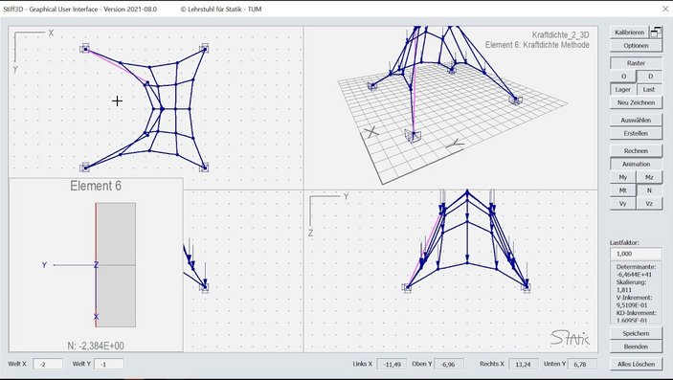Screen dimensions: 673x380
Task: Toggle the Last loads display
Action: pyautogui.click(x=649, y=89)
